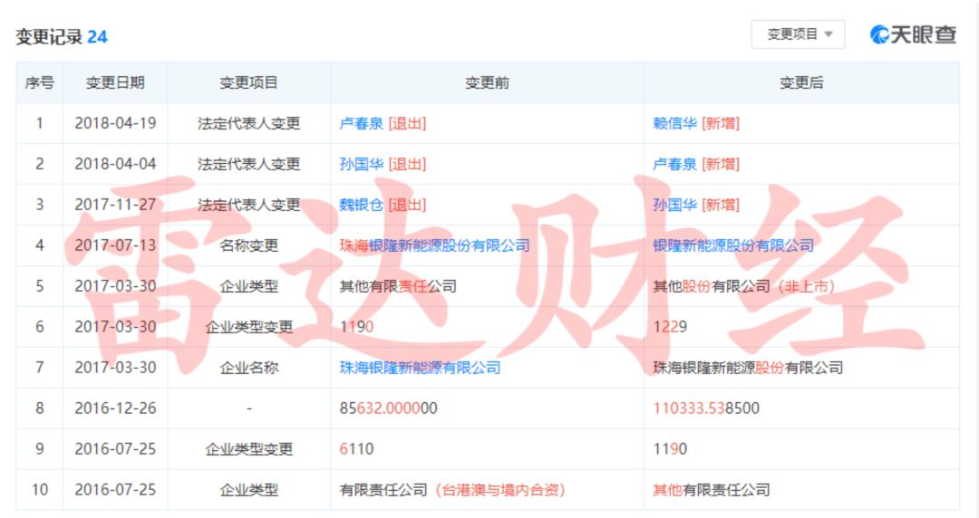Select 有限责任公司（台港澳与境内合资） in row 10

[452, 490]
